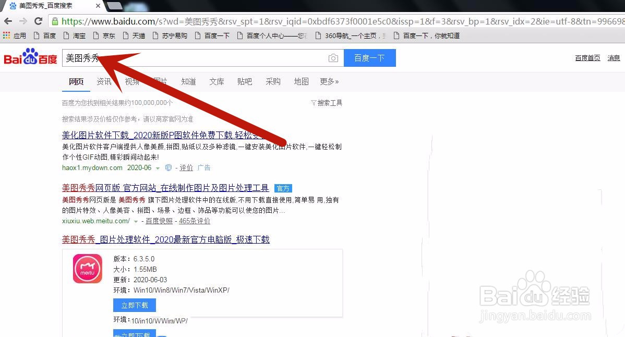Image resolution: width=625 pixels, height=337 pixels.
Task: Click the blue 官方 badge
Action: (283, 188)
